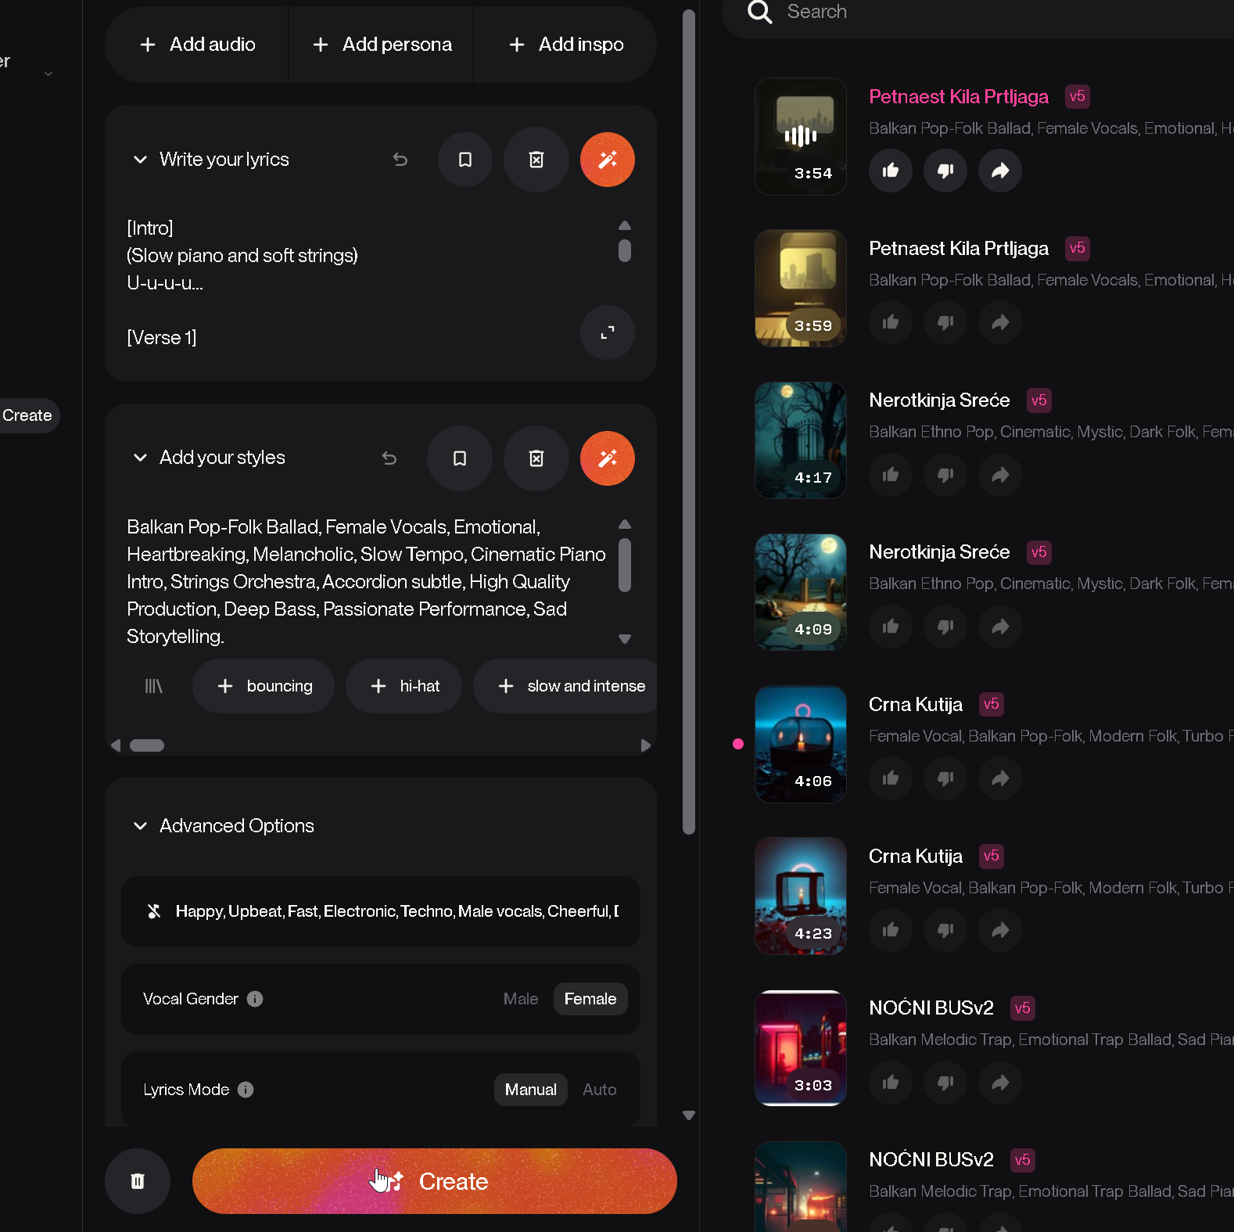The height and width of the screenshot is (1232, 1234).
Task: Expand the lyrics editor to full size
Action: (x=607, y=333)
